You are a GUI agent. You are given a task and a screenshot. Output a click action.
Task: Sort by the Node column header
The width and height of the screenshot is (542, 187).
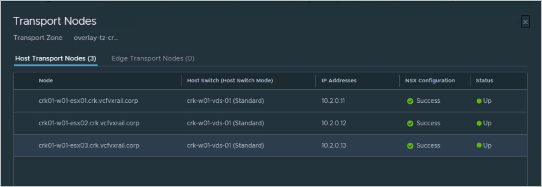point(46,81)
